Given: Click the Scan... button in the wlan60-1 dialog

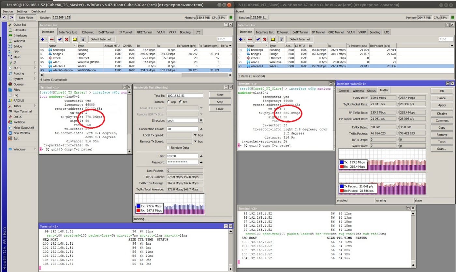Looking at the screenshot, I should point(442,149).
